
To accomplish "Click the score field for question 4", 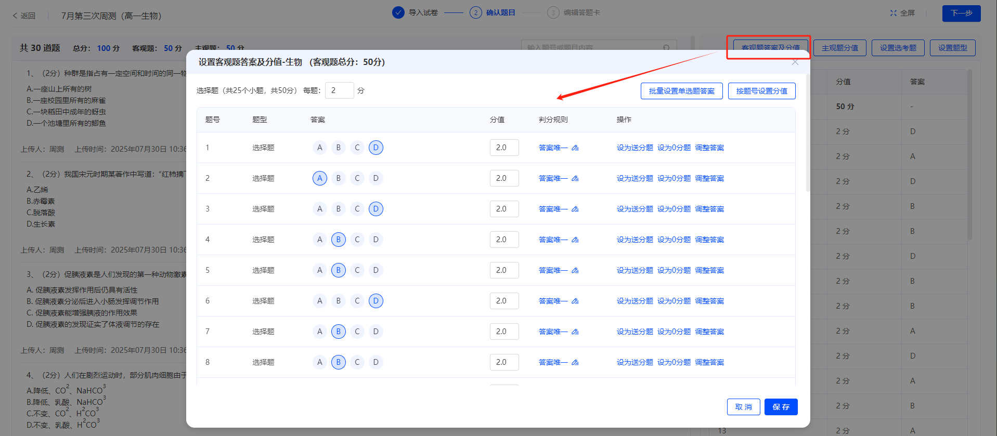I will (504, 240).
